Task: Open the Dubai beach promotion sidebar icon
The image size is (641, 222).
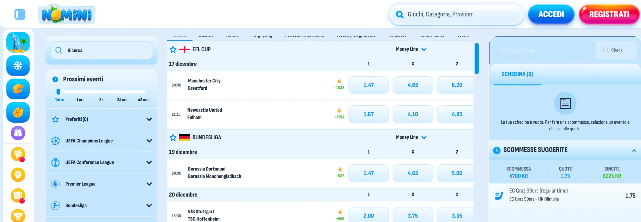Action: click(x=18, y=42)
